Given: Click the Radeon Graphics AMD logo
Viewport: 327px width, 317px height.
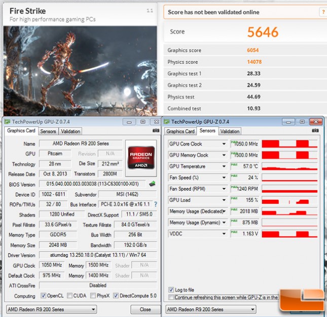Looking at the screenshot, I should [141, 158].
